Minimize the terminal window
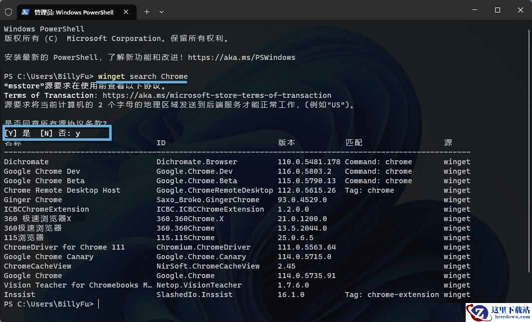The image size is (532, 322). [475, 10]
